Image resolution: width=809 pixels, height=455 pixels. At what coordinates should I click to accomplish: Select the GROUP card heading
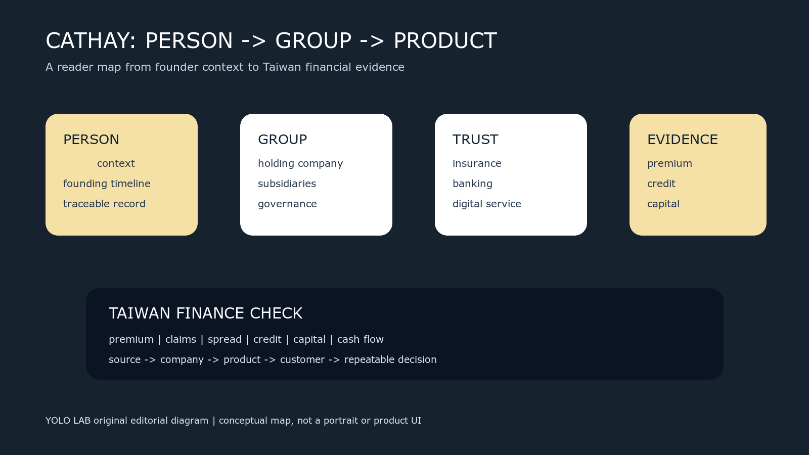[x=282, y=140]
